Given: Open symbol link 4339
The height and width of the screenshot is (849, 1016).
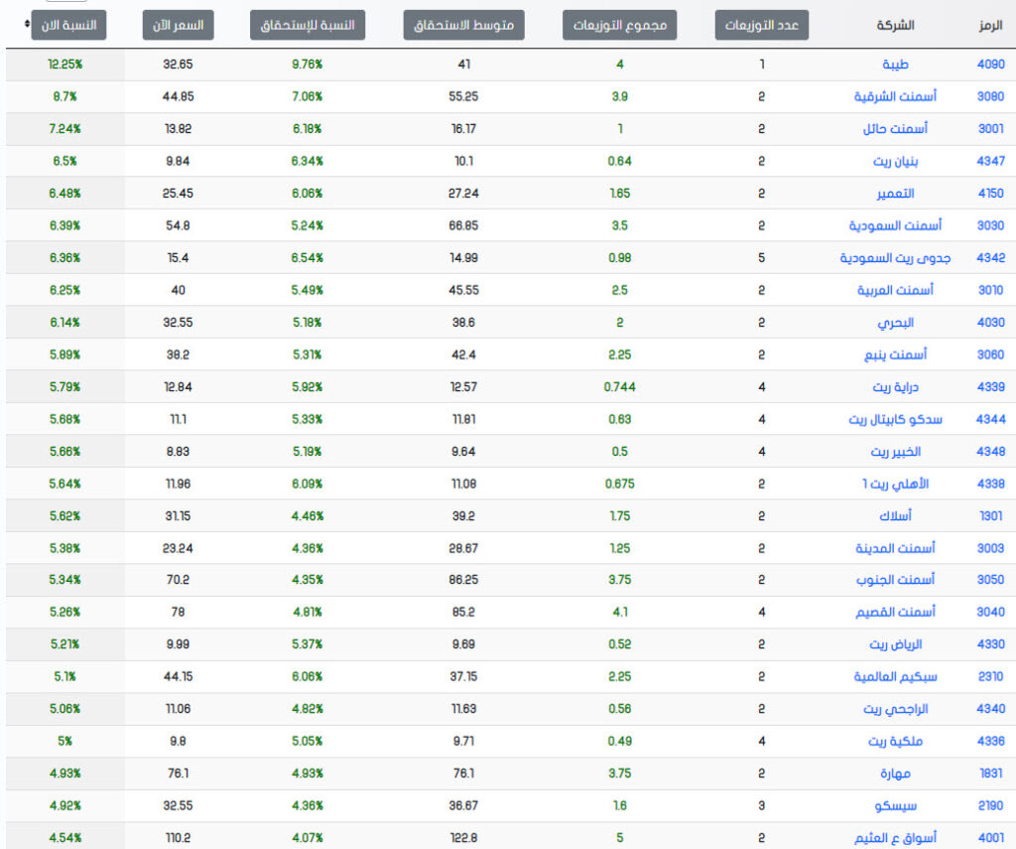Looking at the screenshot, I should click(x=991, y=387).
